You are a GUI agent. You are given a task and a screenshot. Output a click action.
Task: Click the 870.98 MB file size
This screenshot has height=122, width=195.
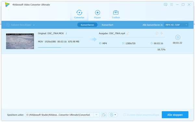click(x=74, y=42)
